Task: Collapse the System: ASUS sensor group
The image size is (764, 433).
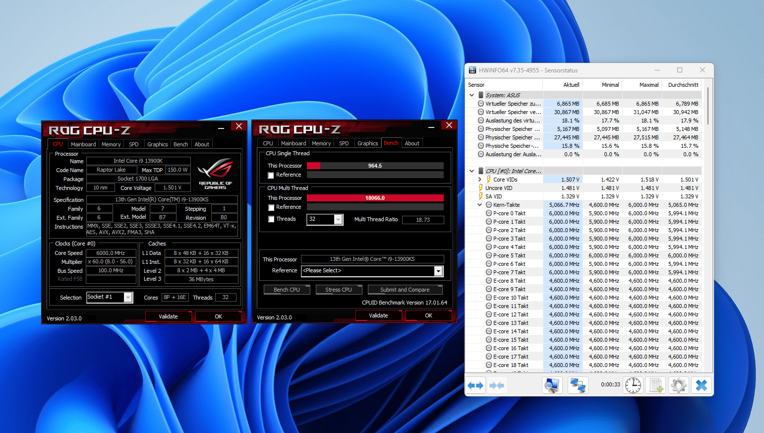Action: (472, 95)
